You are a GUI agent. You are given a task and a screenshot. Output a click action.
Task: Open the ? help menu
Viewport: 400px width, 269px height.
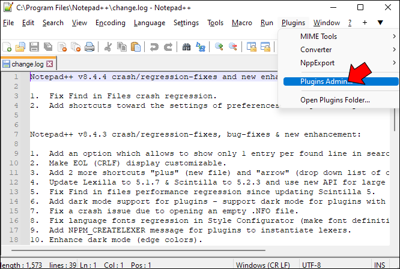pyautogui.click(x=350, y=23)
